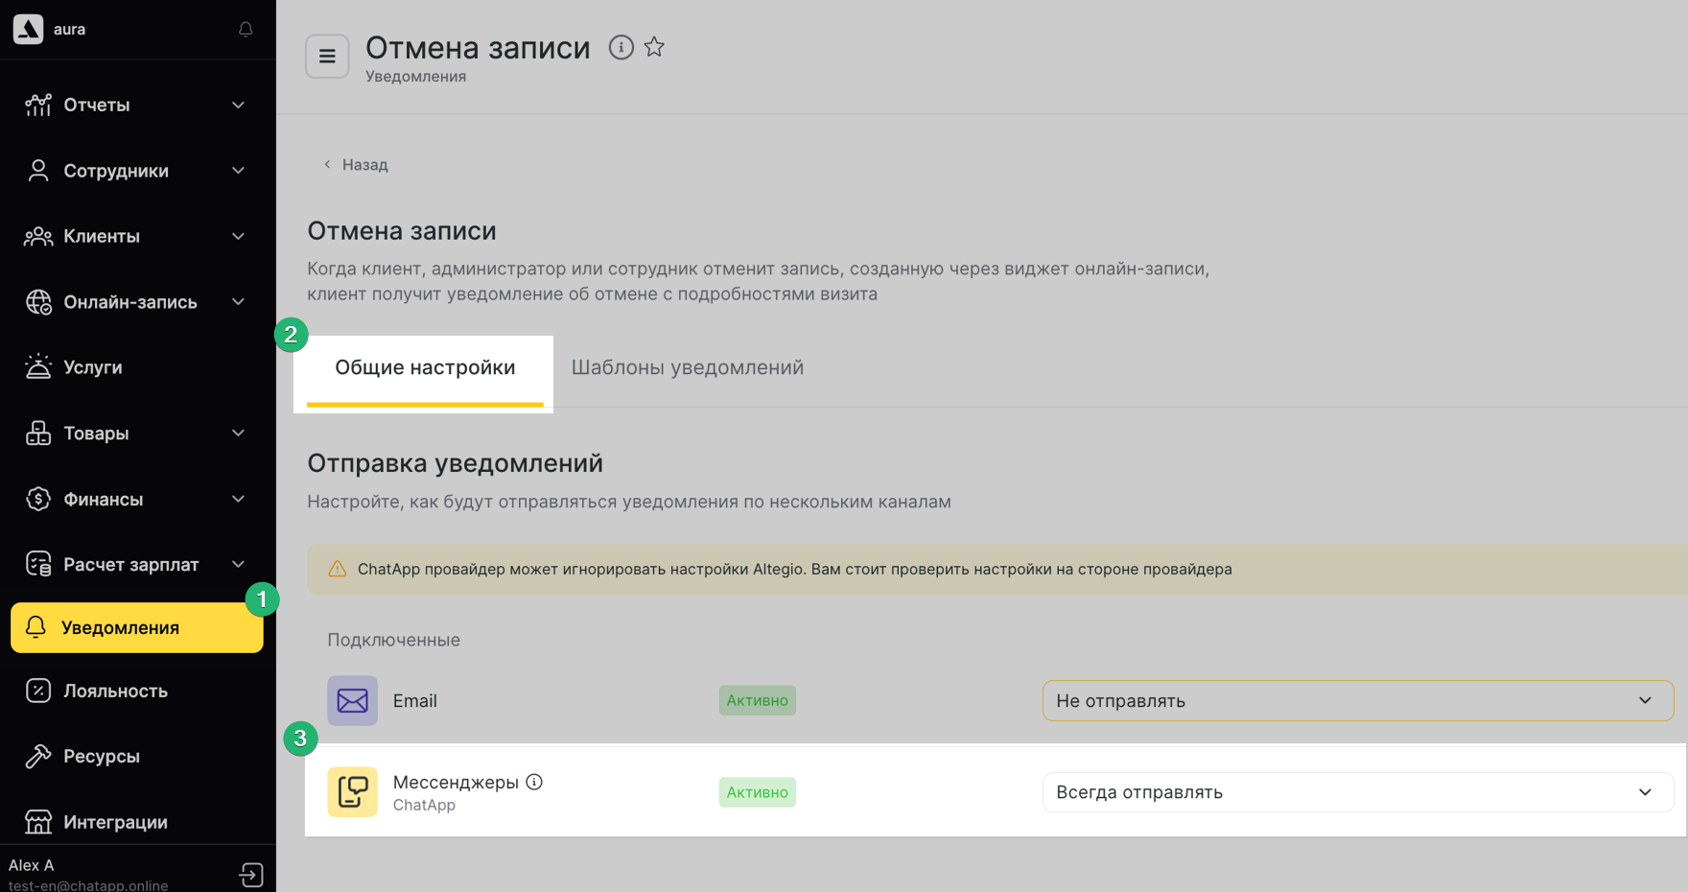Viewport: 1688px width, 892px height.
Task: Select the Общие настройки tab
Action: pos(425,367)
